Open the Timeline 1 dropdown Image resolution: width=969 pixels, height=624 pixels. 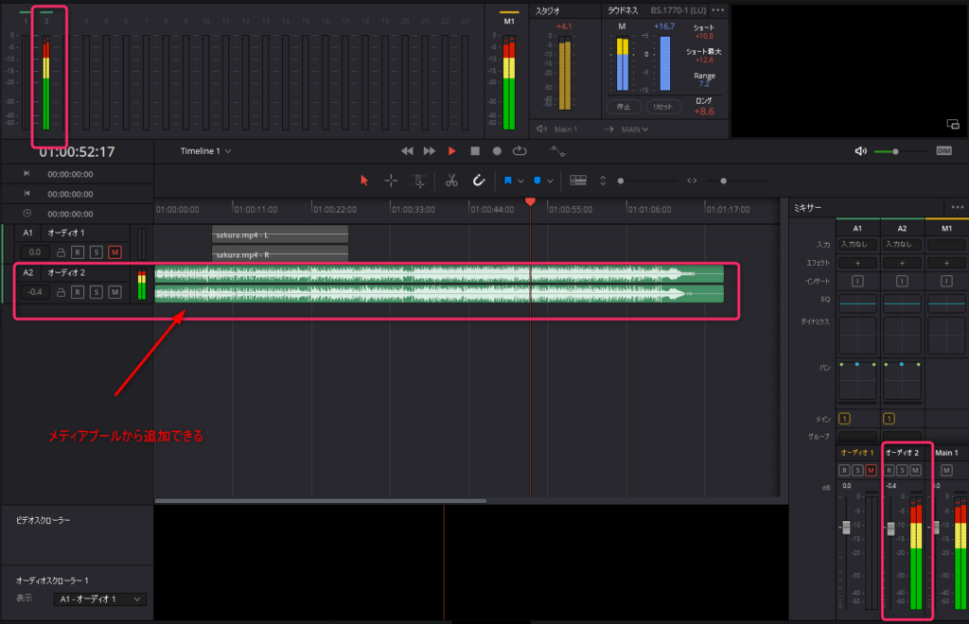[x=206, y=151]
